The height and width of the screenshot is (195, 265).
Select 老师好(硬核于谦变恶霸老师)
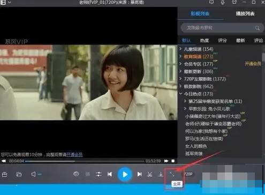[x=213, y=124]
